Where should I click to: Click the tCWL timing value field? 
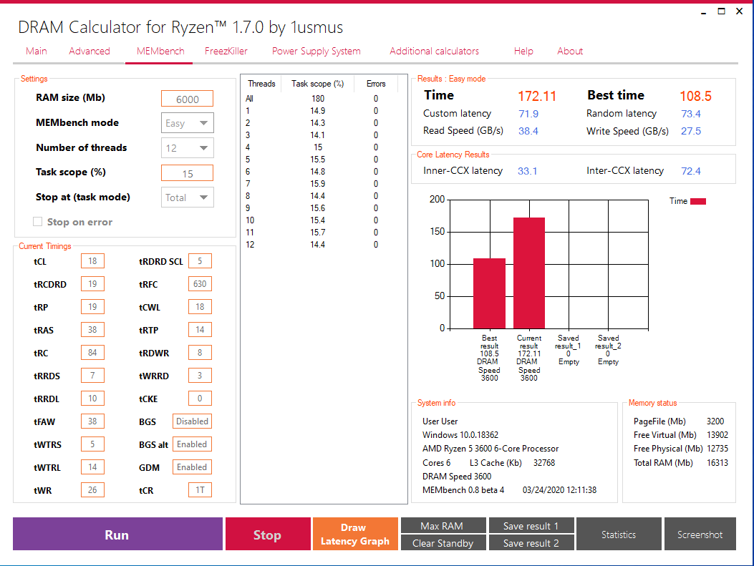[200, 306]
